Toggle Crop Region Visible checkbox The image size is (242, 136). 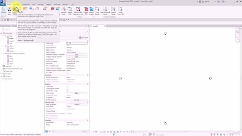pos(67,89)
